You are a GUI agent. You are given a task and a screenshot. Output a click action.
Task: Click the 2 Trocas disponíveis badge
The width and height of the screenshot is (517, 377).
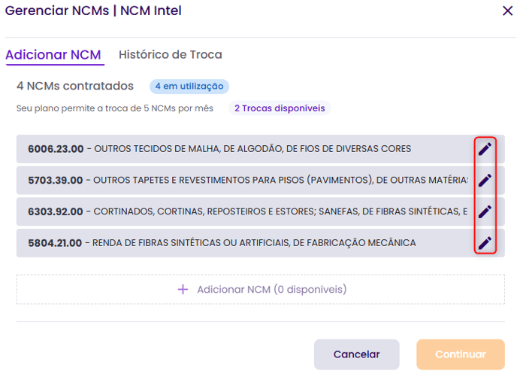[x=280, y=108]
